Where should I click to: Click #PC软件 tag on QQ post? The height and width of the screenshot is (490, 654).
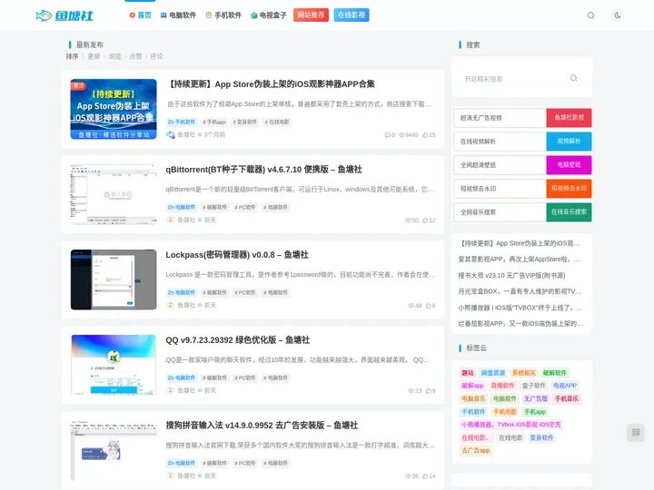click(x=245, y=377)
